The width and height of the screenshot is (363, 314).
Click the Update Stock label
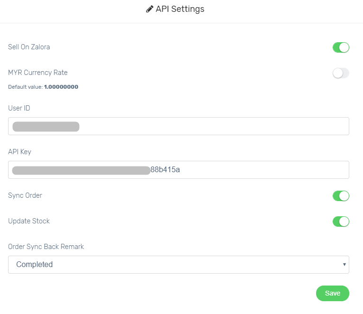point(29,221)
